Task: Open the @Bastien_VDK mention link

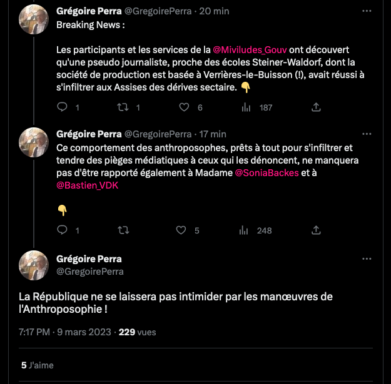Action: [x=87, y=185]
